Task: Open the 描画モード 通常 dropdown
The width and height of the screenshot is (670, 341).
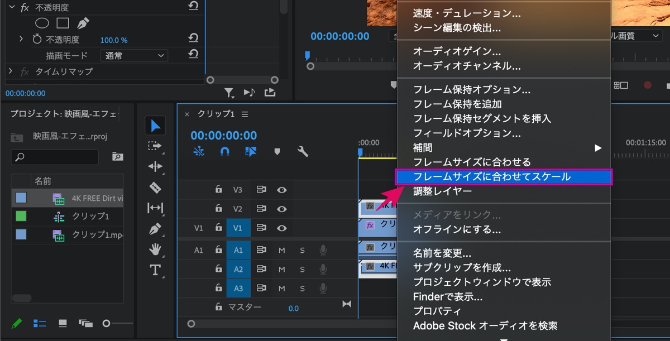Action: (x=134, y=55)
